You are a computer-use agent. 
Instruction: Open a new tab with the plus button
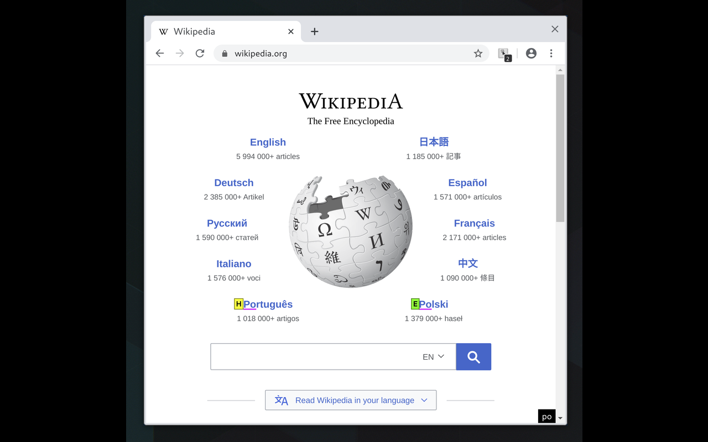[314, 31]
